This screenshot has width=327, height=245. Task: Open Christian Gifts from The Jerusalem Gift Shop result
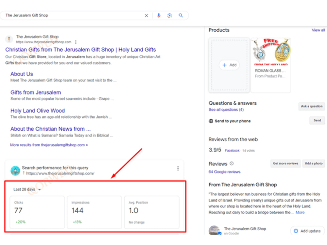(80, 50)
